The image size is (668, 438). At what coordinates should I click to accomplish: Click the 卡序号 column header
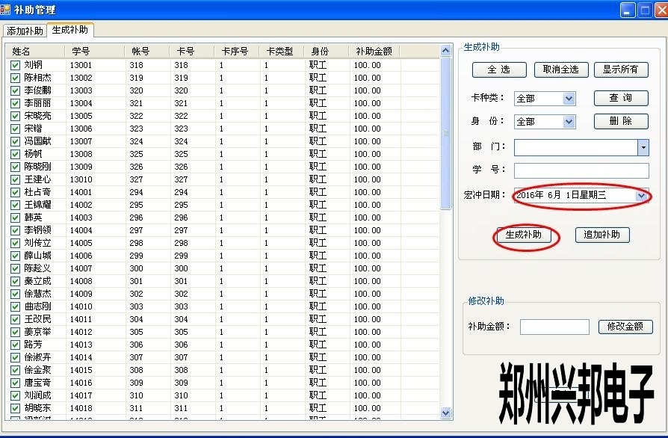click(238, 51)
